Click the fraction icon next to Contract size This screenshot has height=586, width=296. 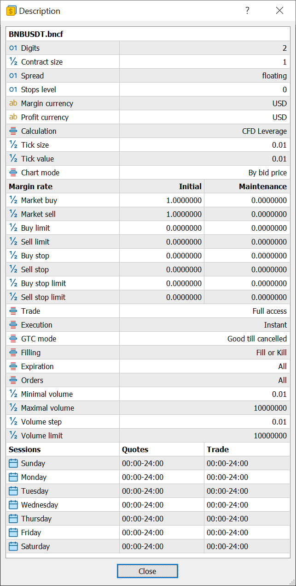tap(13, 62)
